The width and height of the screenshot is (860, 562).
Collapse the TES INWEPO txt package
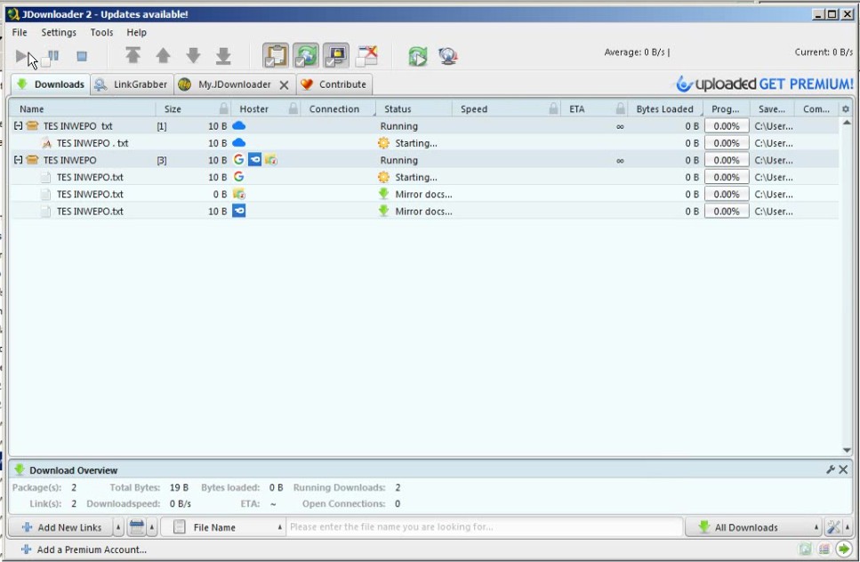tap(18, 126)
